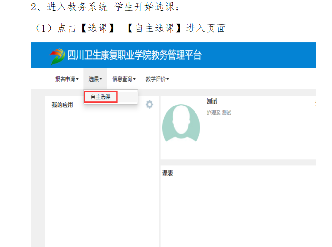Expand the 报名申请 dropdown menu

click(67, 79)
